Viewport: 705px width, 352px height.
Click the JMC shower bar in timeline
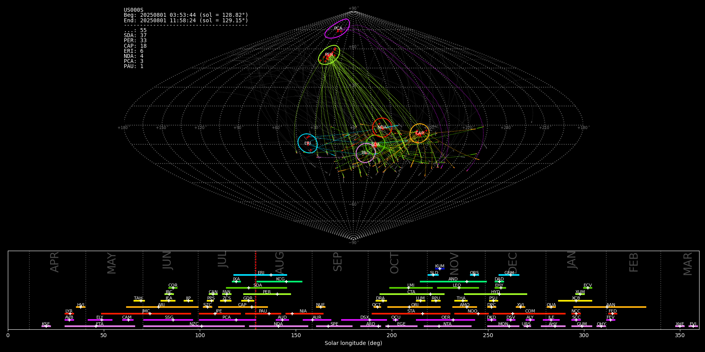point(146,314)
